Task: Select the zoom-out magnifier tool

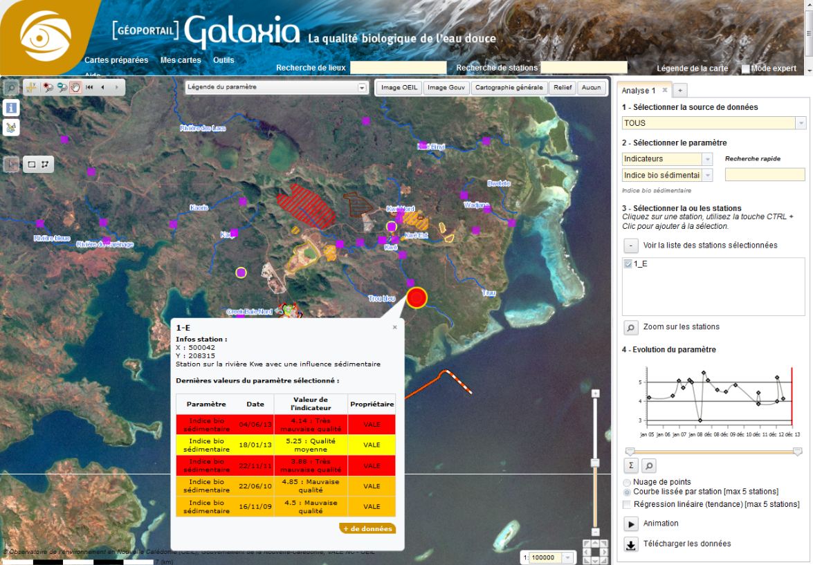Action: tap(61, 87)
